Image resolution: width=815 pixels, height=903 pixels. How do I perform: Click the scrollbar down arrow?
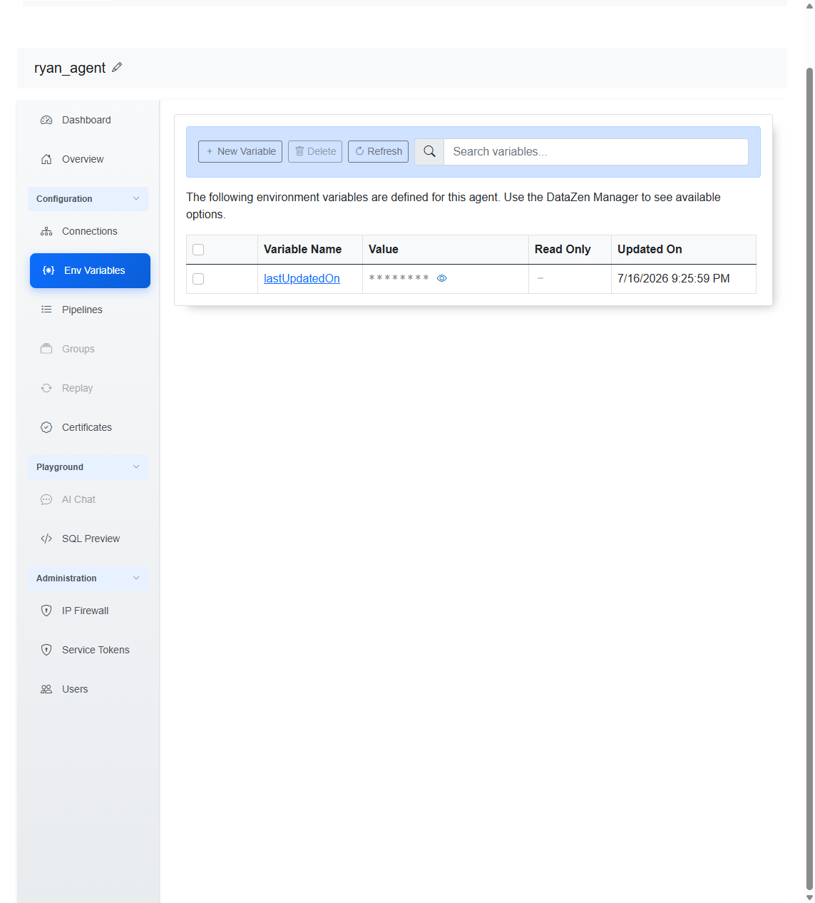pyautogui.click(x=809, y=897)
